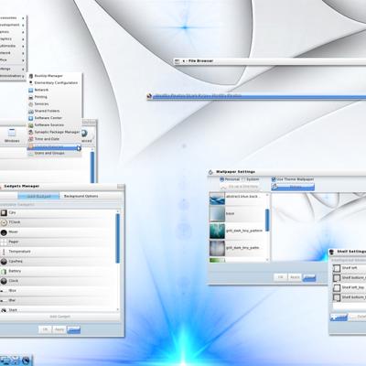Click the round globe icon in bottom shelf
366x366 pixels.
27,361
